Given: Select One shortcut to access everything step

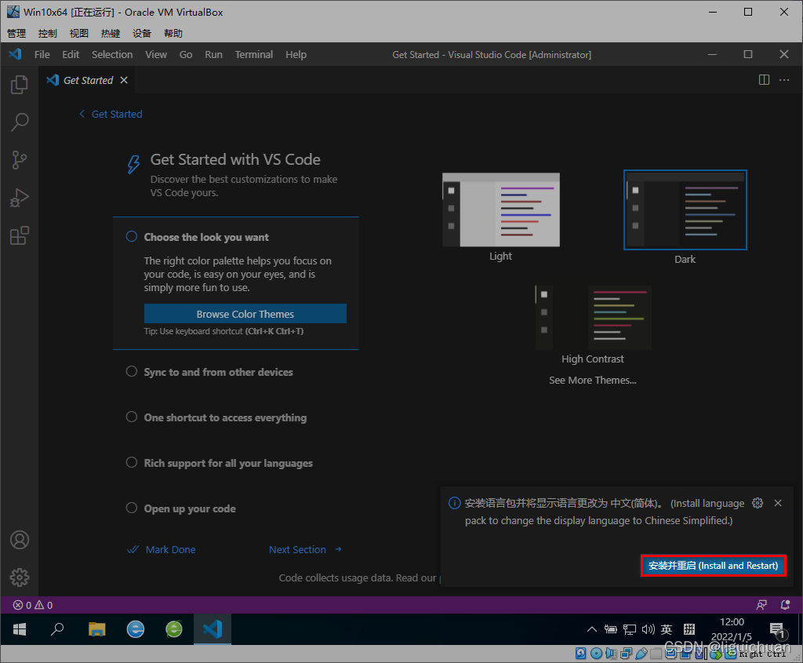Looking at the screenshot, I should pos(225,417).
